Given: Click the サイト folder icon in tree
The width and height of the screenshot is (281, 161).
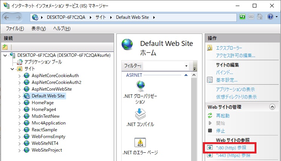Looking at the screenshot, I should click(20, 69).
